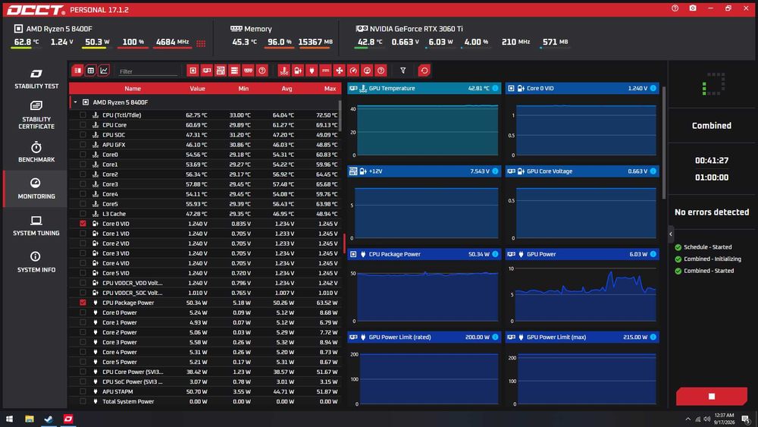
Task: Click the sensor table vertical scrollbar
Action: 340,116
